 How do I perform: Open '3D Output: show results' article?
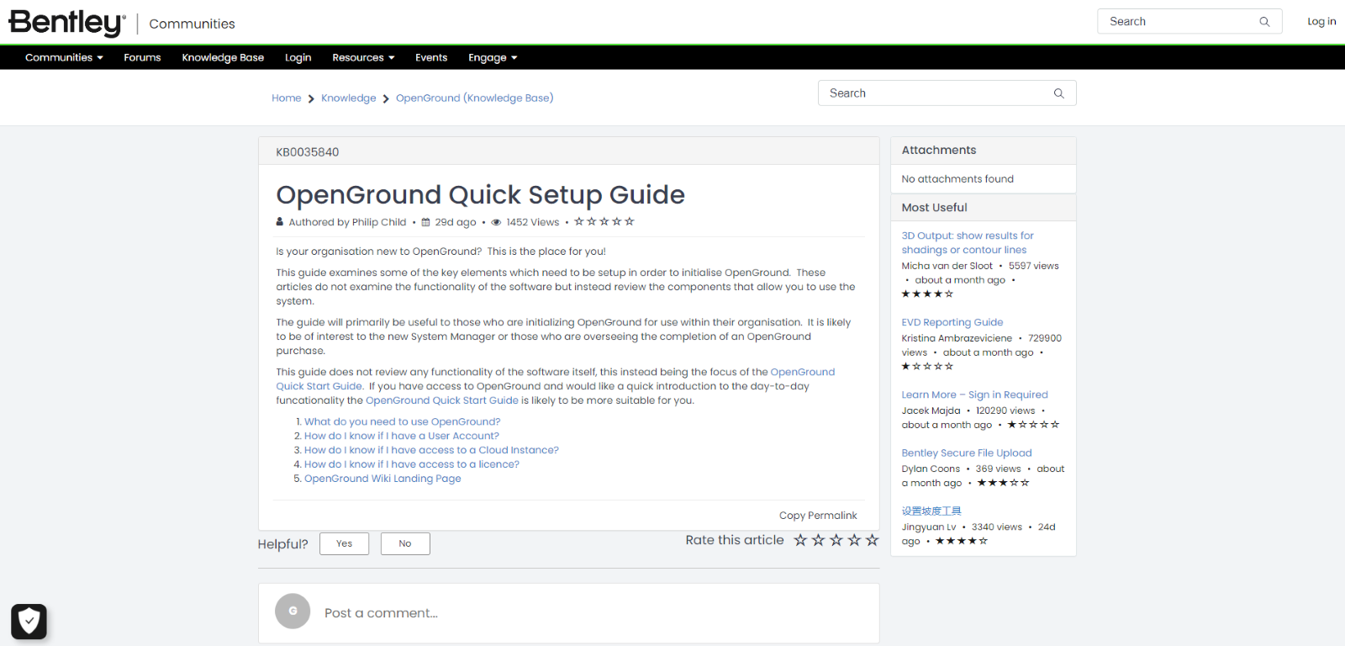[968, 243]
